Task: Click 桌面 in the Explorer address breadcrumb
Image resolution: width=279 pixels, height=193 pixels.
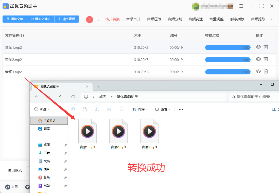Action: pos(103,97)
